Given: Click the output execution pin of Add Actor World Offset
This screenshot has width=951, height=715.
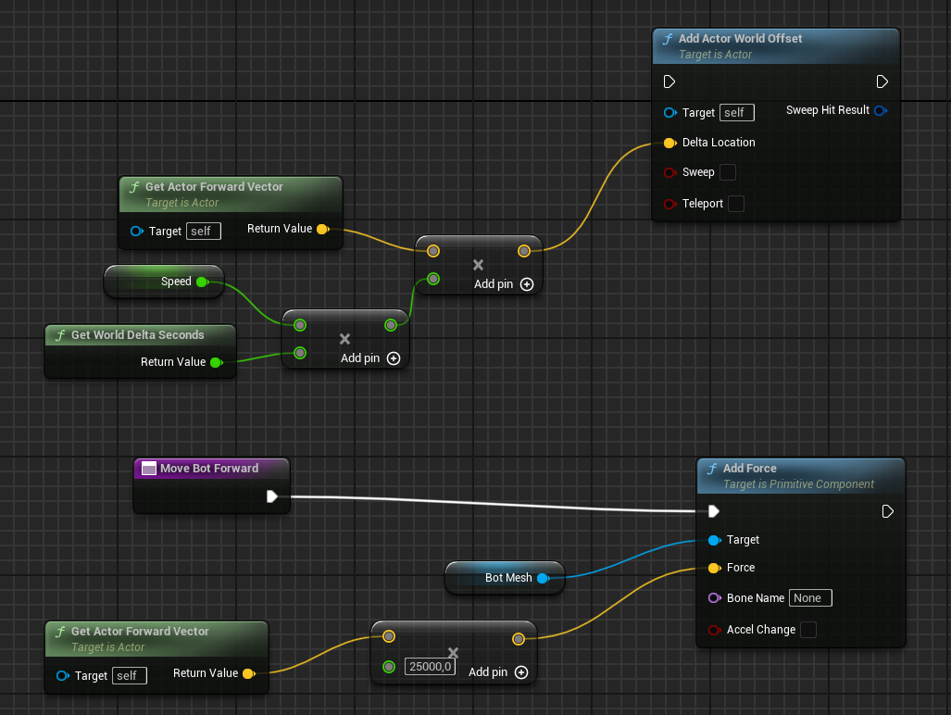Looking at the screenshot, I should tap(882, 82).
